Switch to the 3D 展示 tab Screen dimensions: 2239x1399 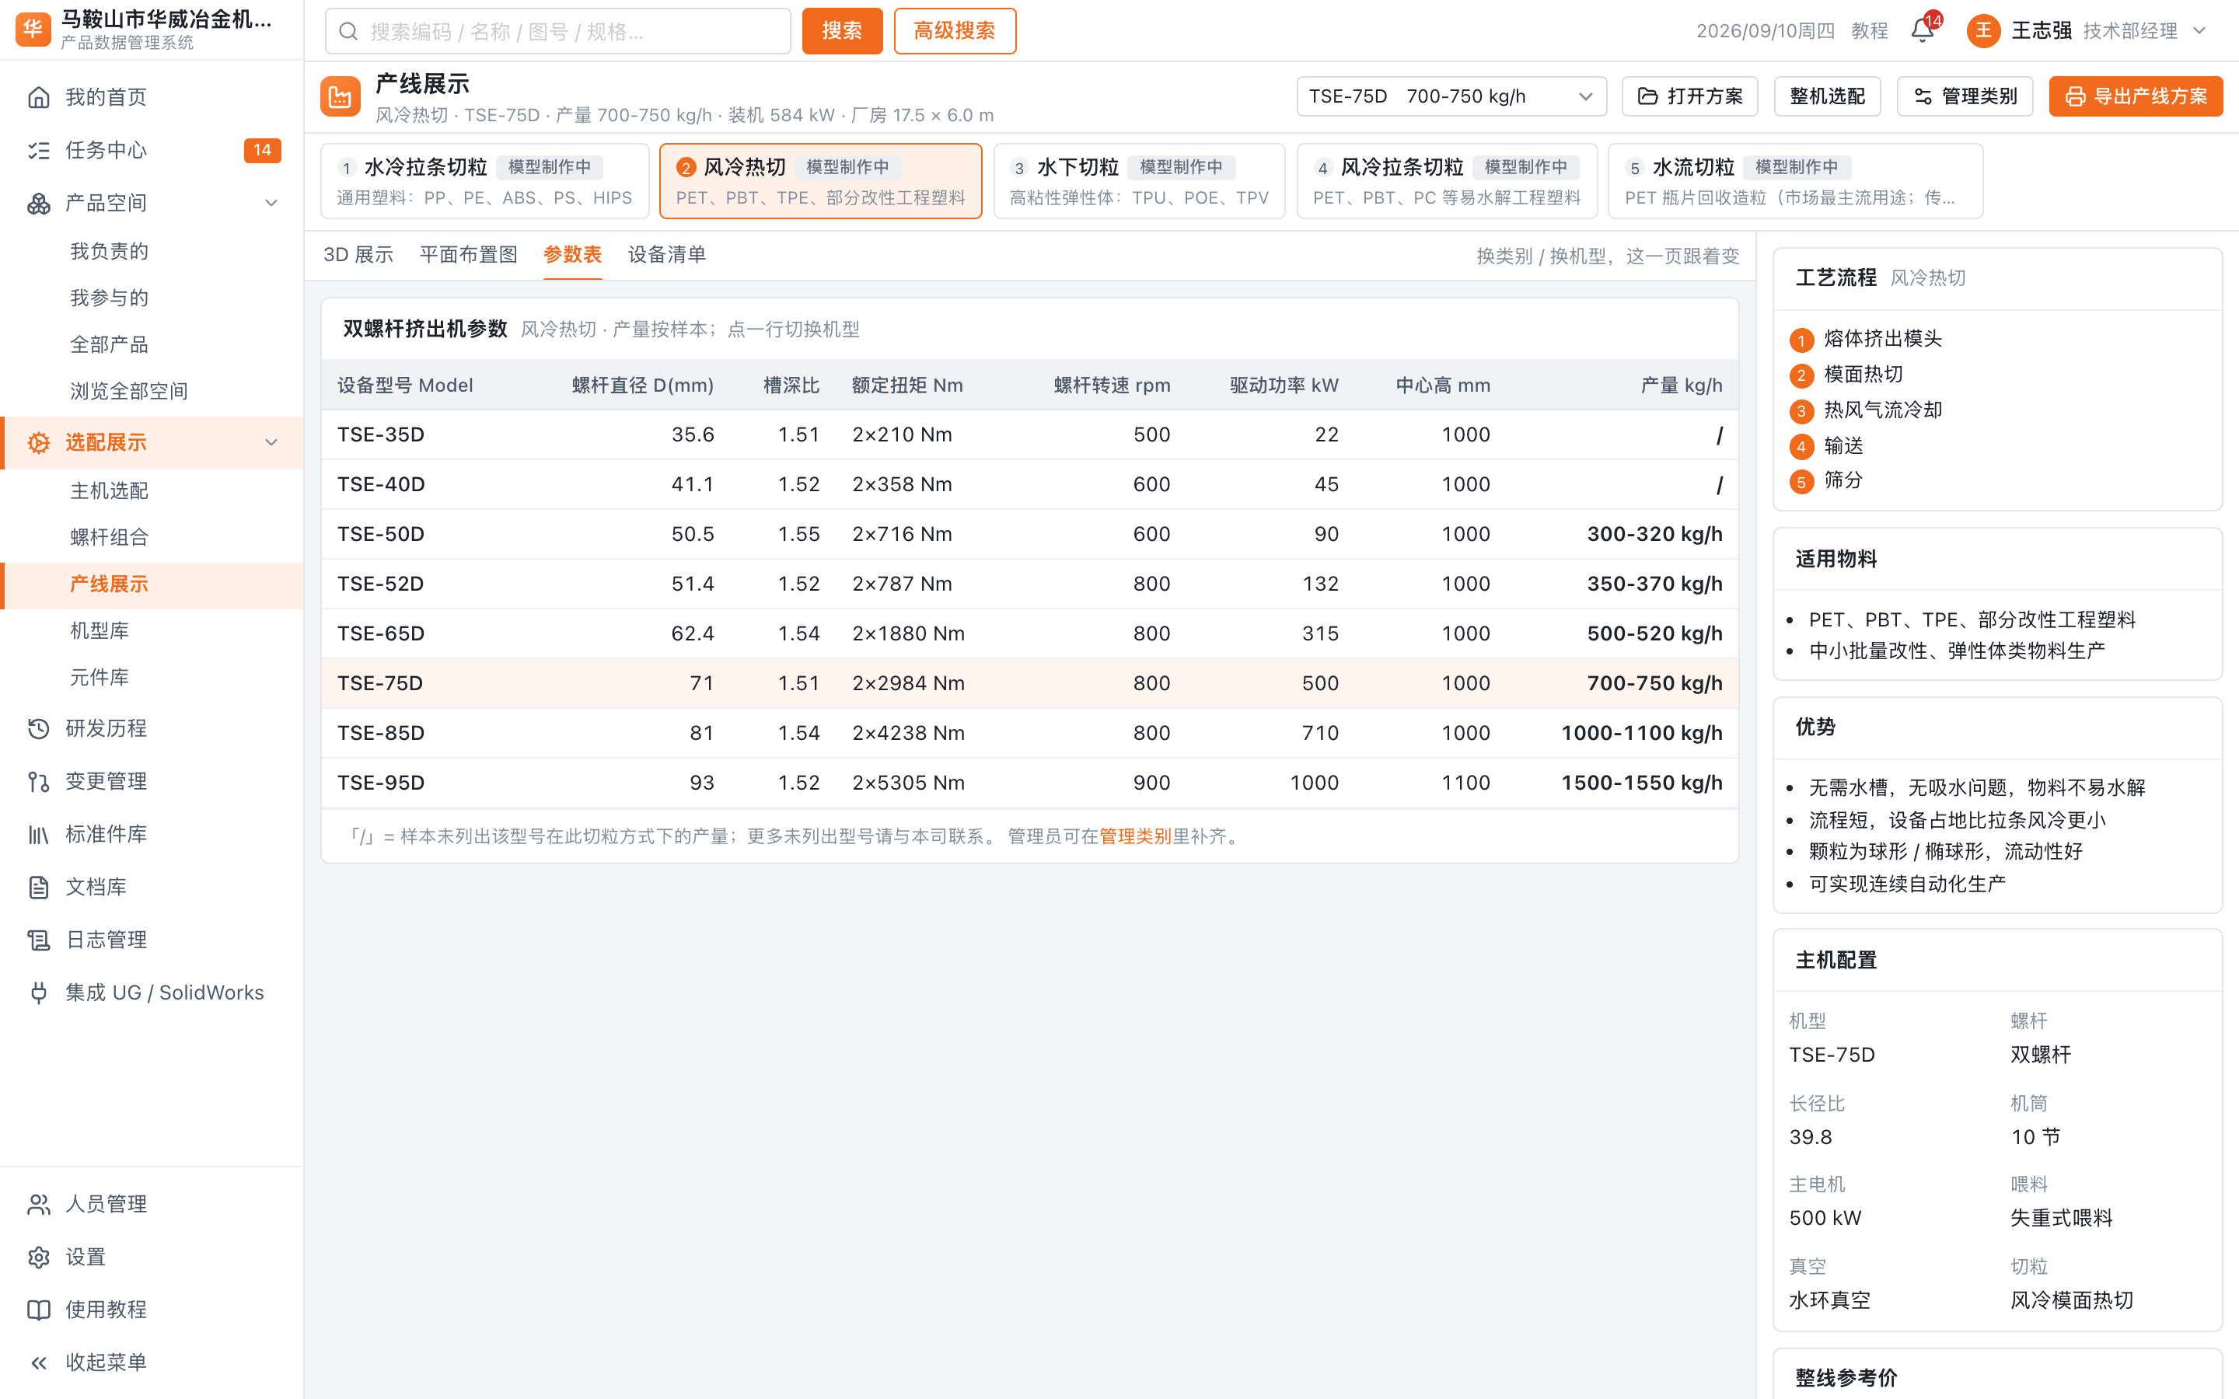[x=358, y=254]
